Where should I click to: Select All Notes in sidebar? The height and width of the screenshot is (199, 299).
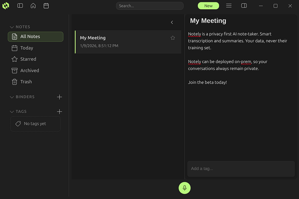click(x=36, y=36)
